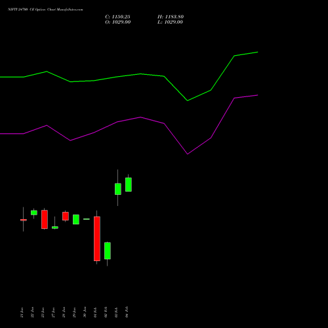
Task: Select the 22 Jan date label
Action: (x=32, y=312)
